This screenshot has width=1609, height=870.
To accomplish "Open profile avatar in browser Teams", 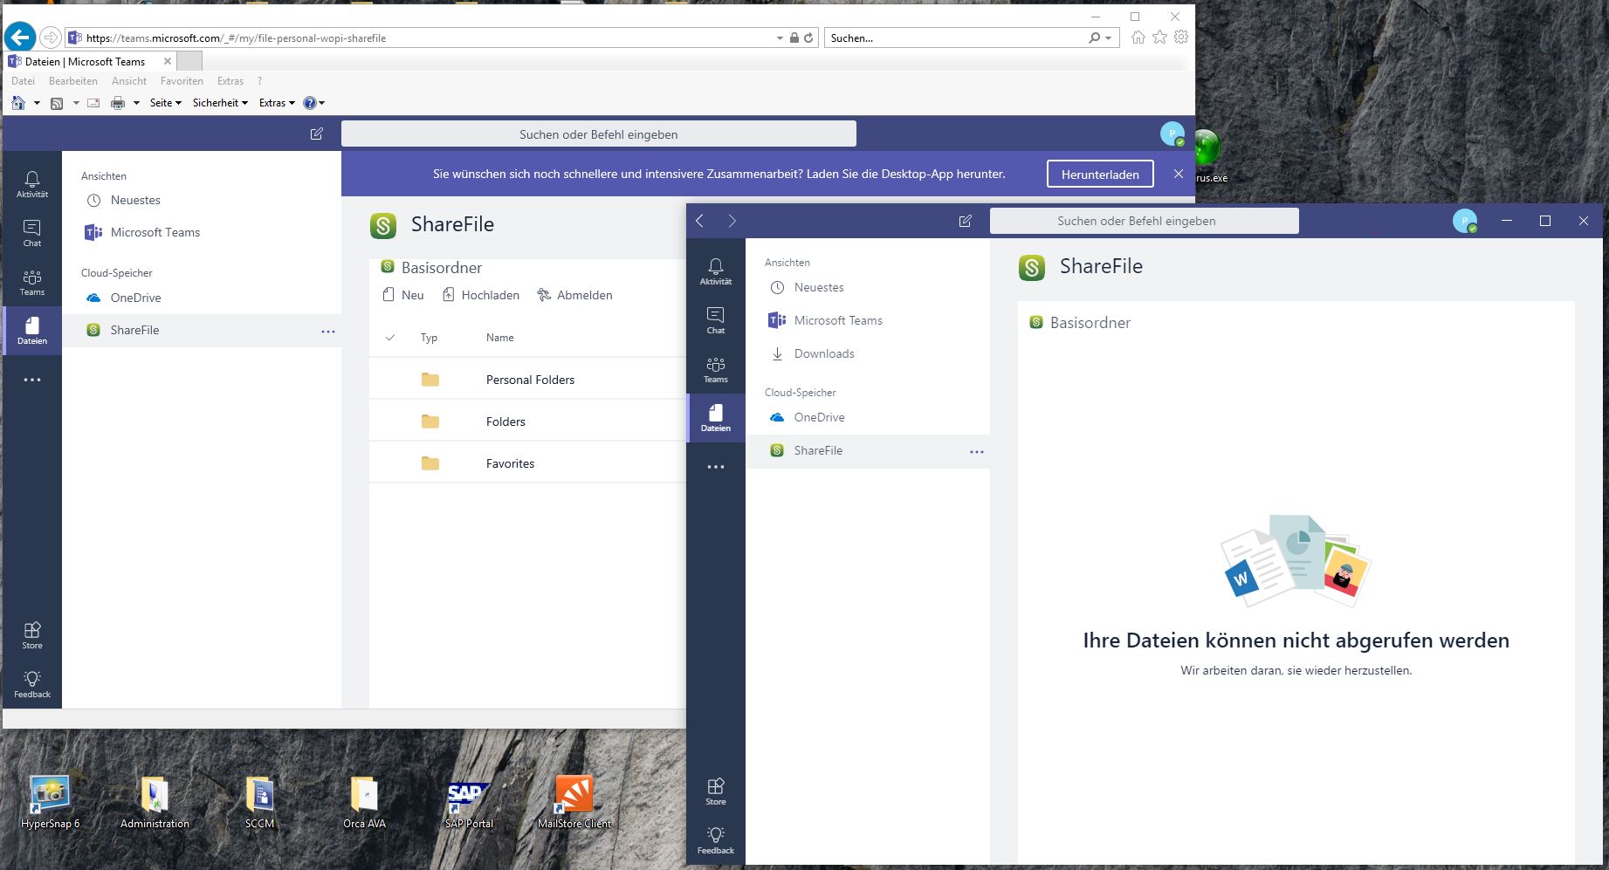I will click(x=1172, y=134).
